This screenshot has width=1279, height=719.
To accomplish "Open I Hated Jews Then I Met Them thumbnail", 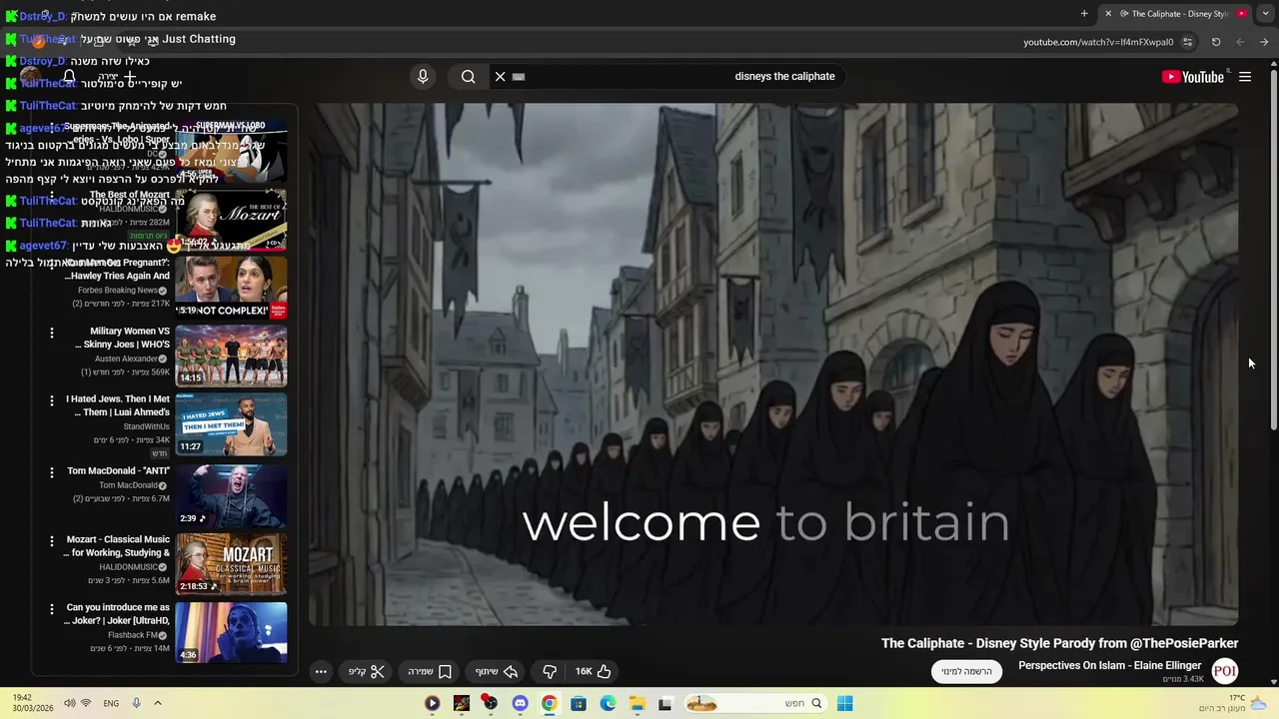I will click(x=231, y=424).
